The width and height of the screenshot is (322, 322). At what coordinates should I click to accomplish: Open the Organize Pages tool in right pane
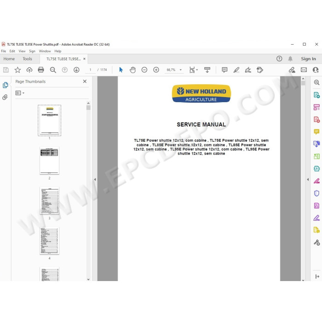316,107
